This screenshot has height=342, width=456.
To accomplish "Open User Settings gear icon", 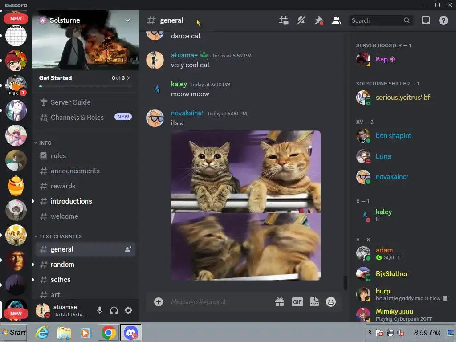I will coord(128,310).
